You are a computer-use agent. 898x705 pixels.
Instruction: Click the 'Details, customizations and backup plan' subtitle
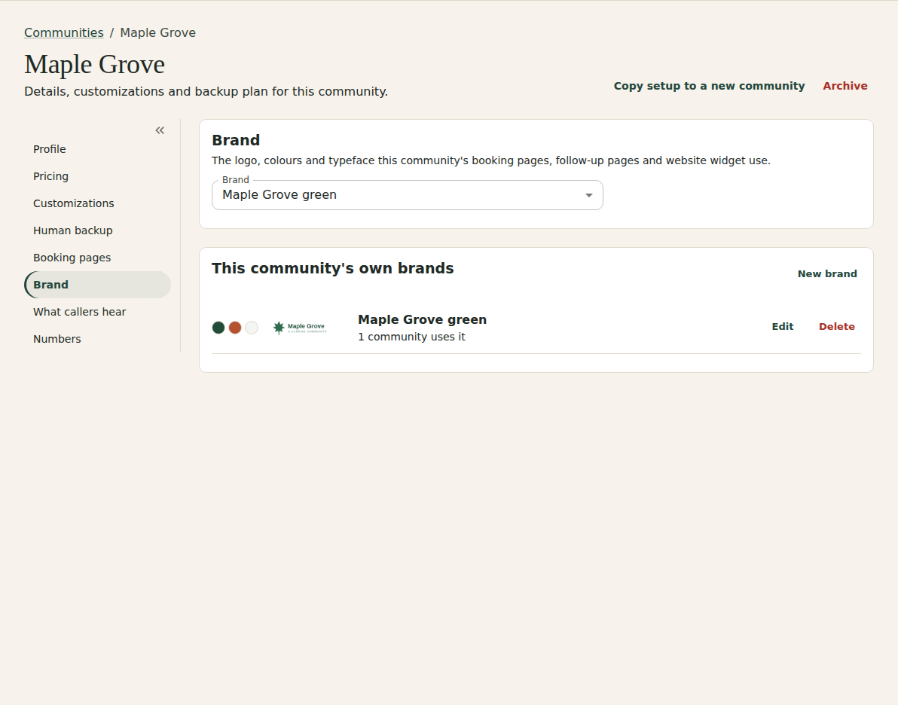coord(206,92)
